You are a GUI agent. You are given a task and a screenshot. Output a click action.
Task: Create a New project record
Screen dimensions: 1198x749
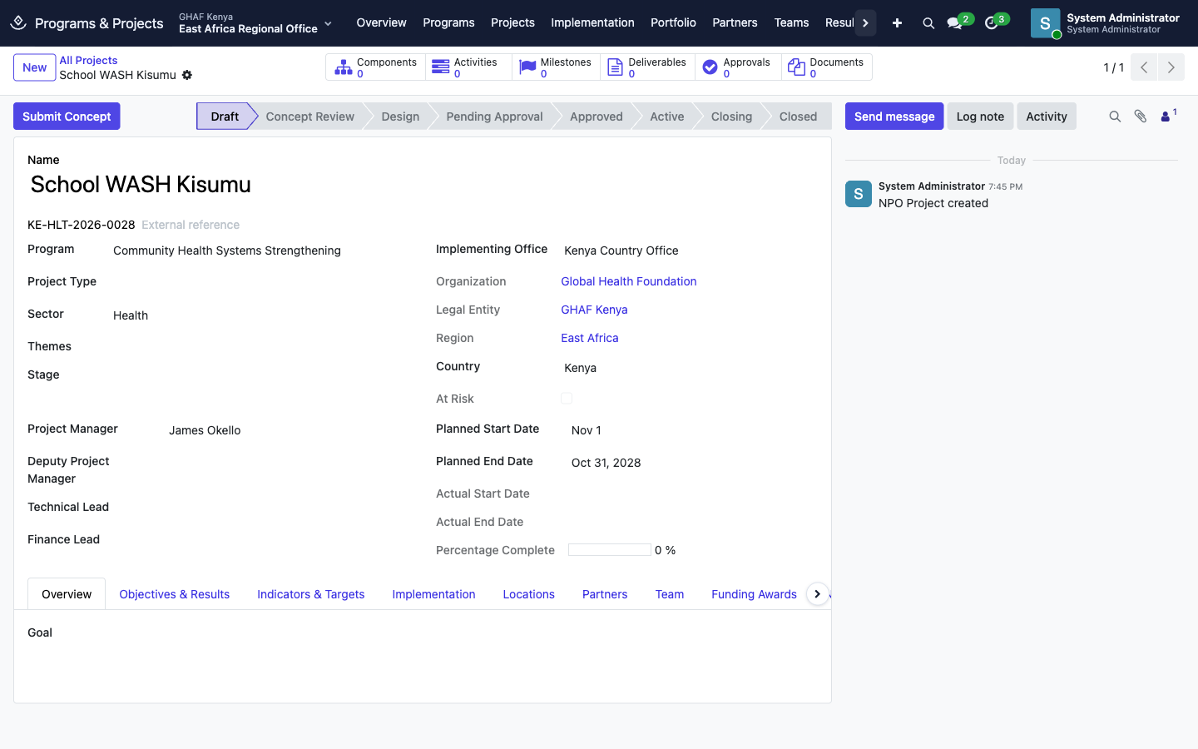[x=35, y=67]
